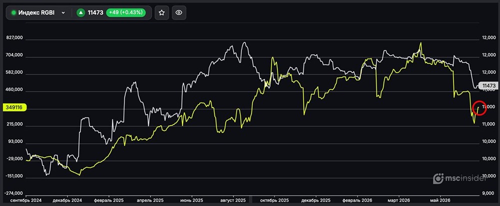Click the msc insider watermark logo
Image resolution: width=500 pixels, height=206 pixels.
pyautogui.click(x=459, y=178)
